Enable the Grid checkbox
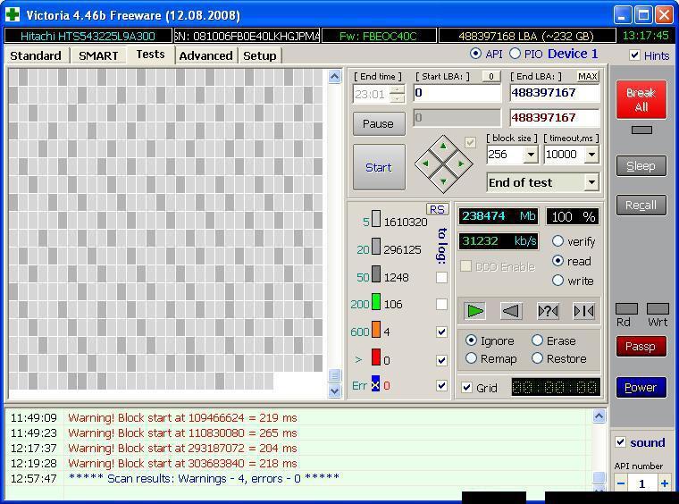Image resolution: width=679 pixels, height=504 pixels. coord(467,388)
